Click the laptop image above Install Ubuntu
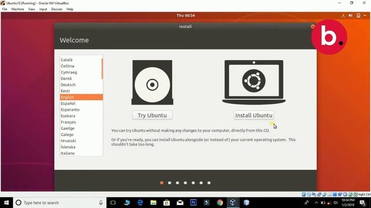The image size is (371, 208). 254,82
